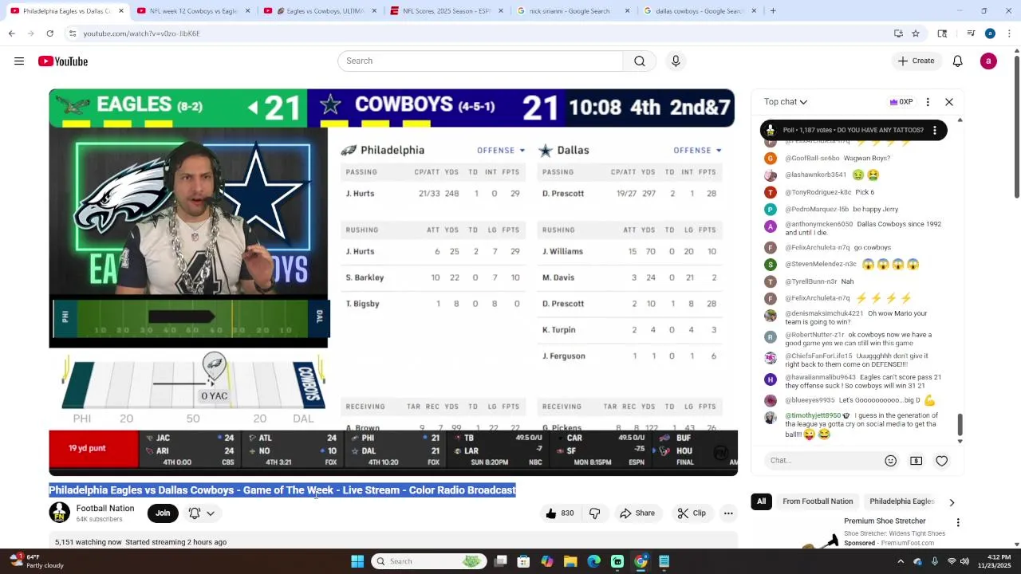Switch to nick sirianni Google Search tab

coord(574,11)
